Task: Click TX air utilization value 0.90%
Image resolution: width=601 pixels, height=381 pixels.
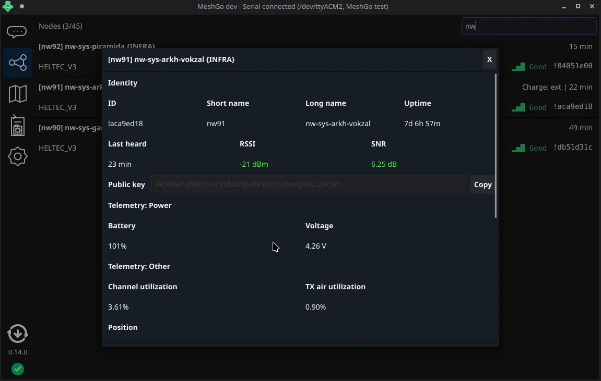Action: pos(316,307)
